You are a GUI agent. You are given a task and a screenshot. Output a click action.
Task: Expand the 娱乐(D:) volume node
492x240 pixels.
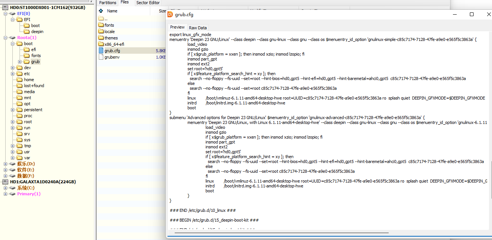tap(5, 164)
